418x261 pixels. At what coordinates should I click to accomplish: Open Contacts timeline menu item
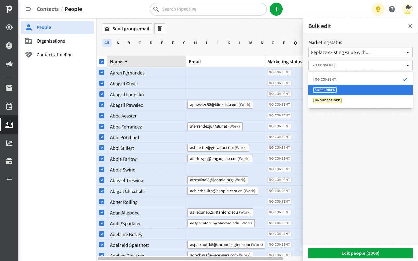[x=55, y=55]
